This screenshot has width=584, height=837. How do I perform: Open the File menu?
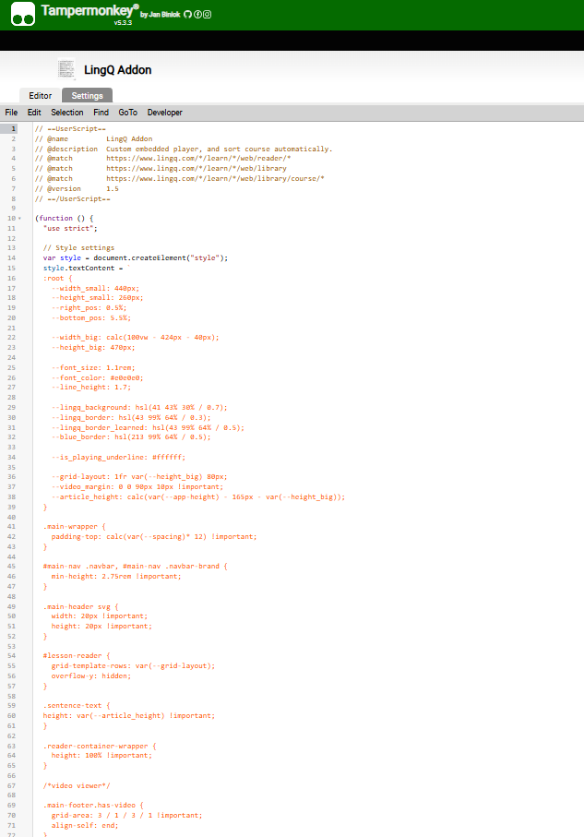coord(11,113)
